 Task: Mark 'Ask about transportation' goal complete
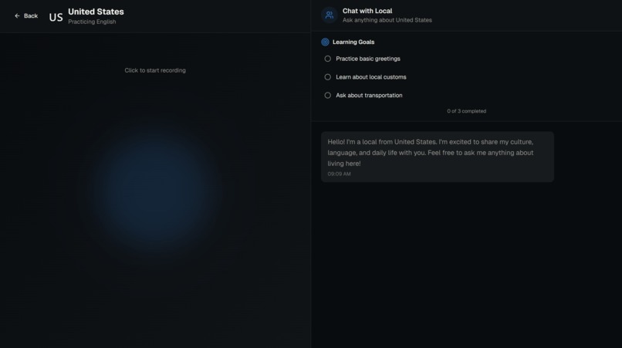[x=328, y=95]
